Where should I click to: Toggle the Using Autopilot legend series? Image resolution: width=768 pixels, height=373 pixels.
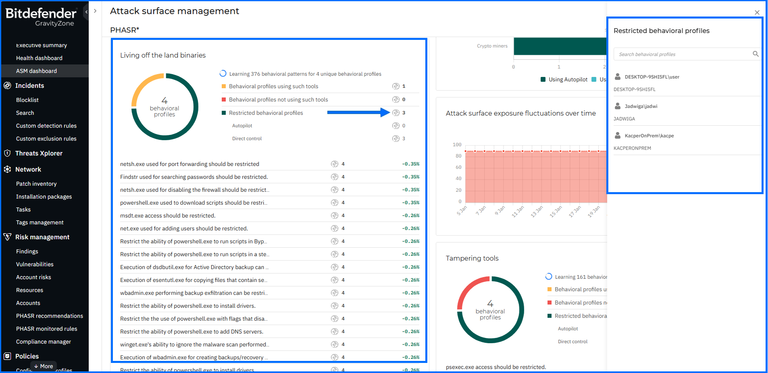point(564,79)
